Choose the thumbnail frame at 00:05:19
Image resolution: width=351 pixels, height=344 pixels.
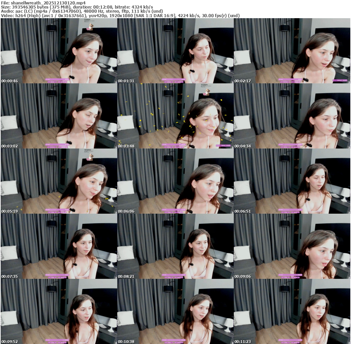59,181
